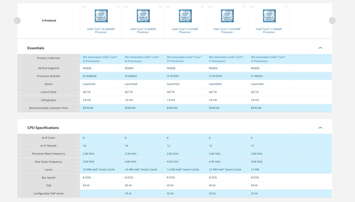Open the Core i9-9880H badge image
The height and width of the screenshot is (202, 355).
point(143,16)
